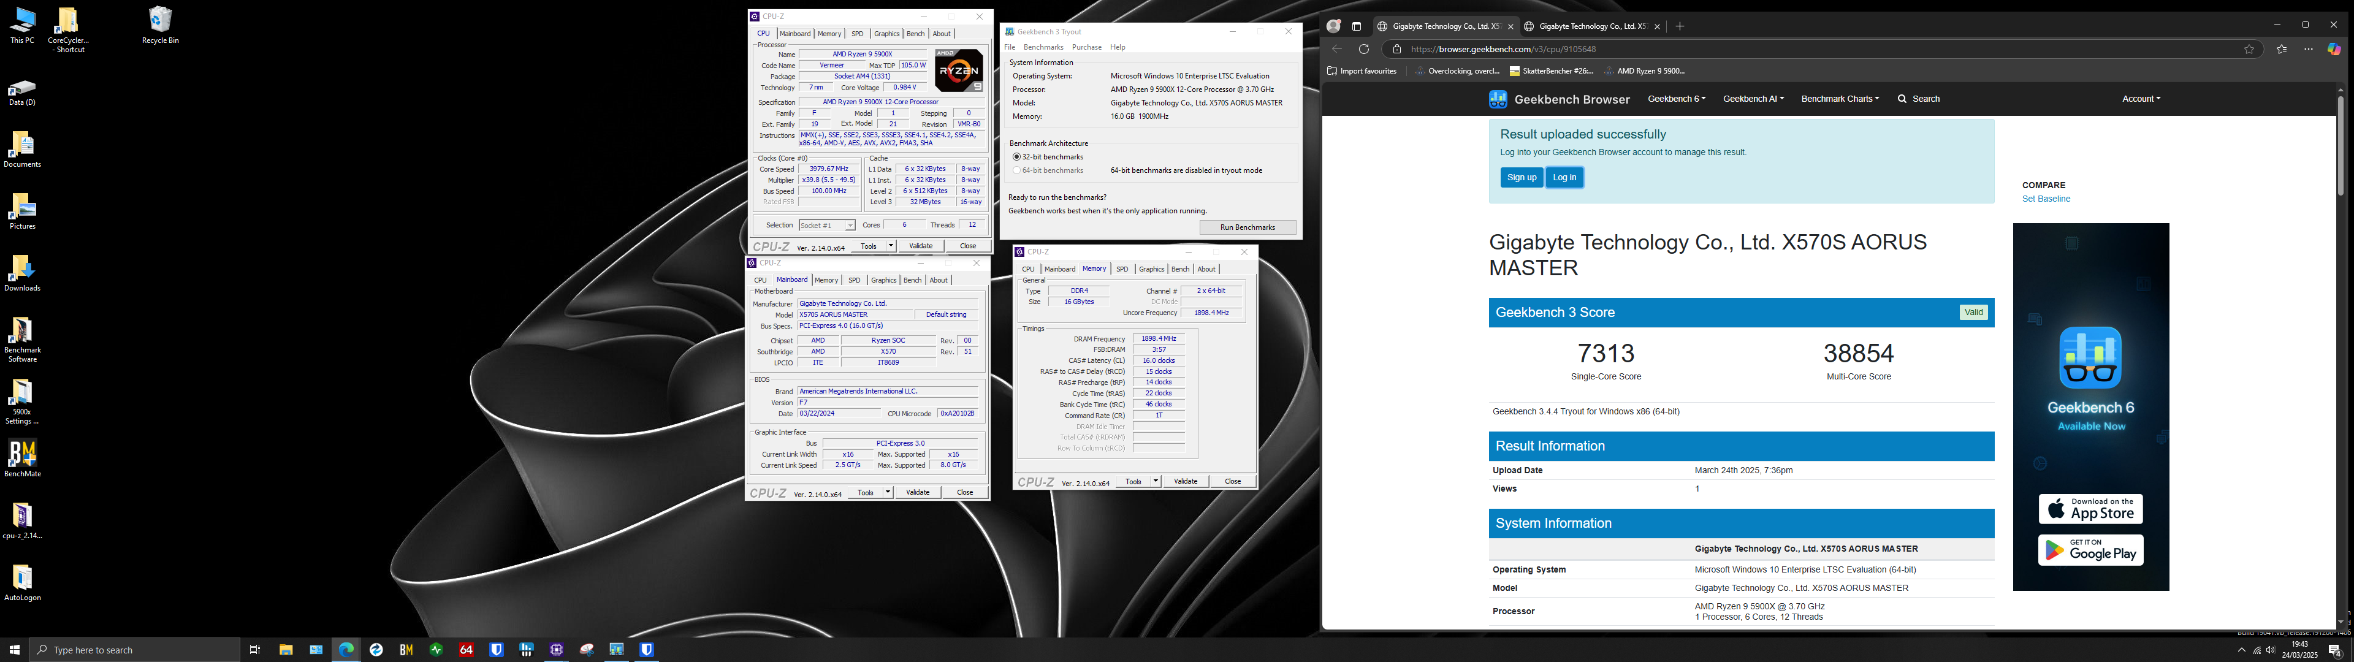Switch to the SPD tab in the CPU-Z CPU window
2354x662 pixels.
pyautogui.click(x=857, y=34)
